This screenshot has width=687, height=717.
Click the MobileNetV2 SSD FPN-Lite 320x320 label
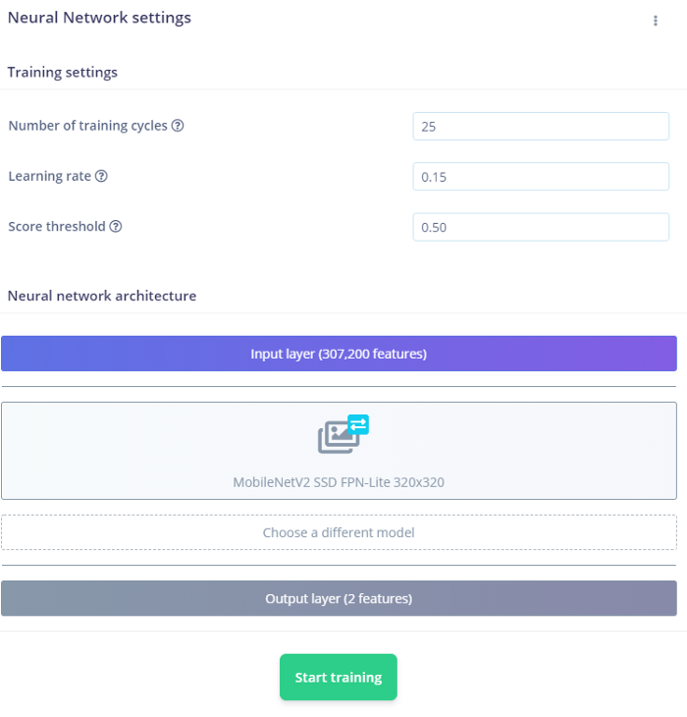point(339,482)
